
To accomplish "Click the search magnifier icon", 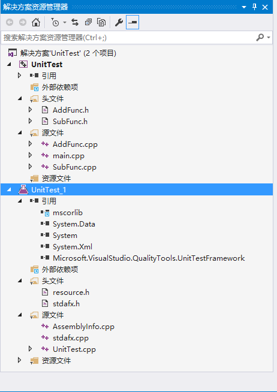I will 260,38.
